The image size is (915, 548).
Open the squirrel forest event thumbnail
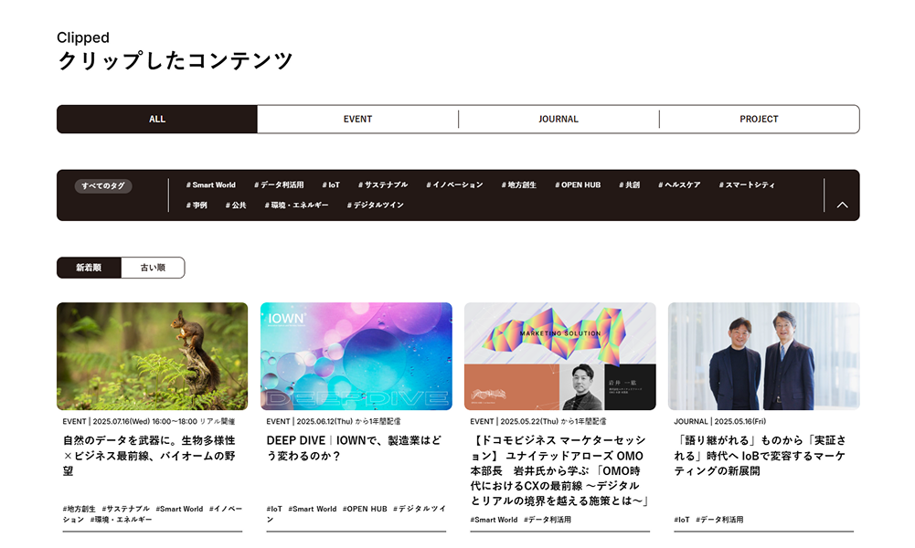153,356
